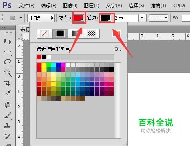Screen dimensions: 190x146
Task: Choose pure green swatch in top row
Action: coord(49,65)
